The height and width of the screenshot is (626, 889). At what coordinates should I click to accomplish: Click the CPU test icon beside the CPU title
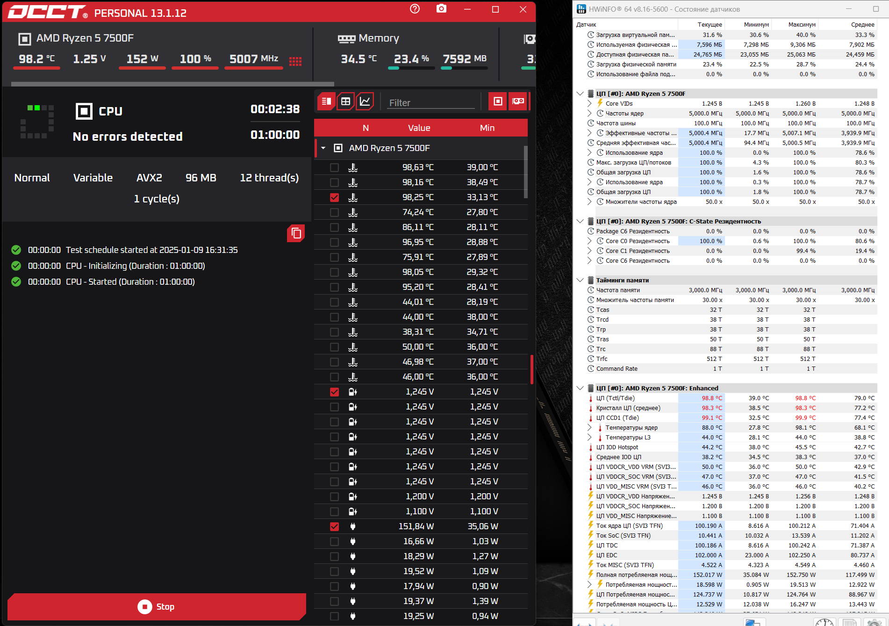tap(84, 111)
